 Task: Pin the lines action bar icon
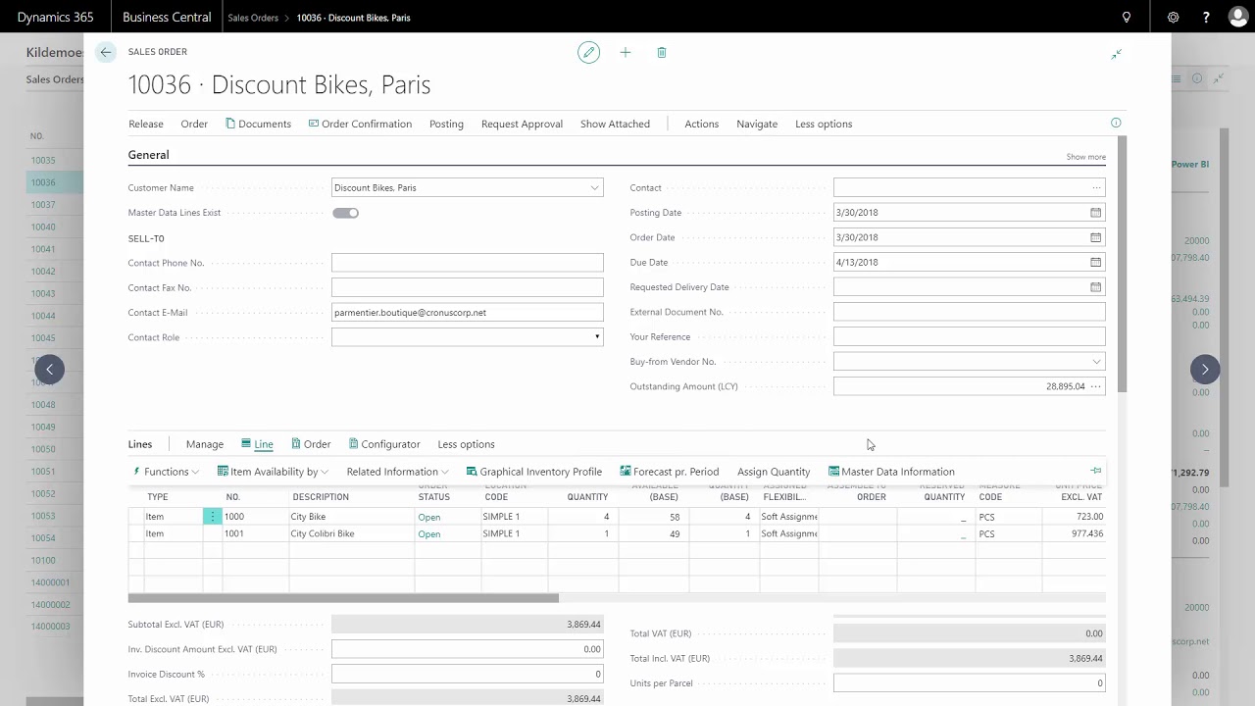1096,471
